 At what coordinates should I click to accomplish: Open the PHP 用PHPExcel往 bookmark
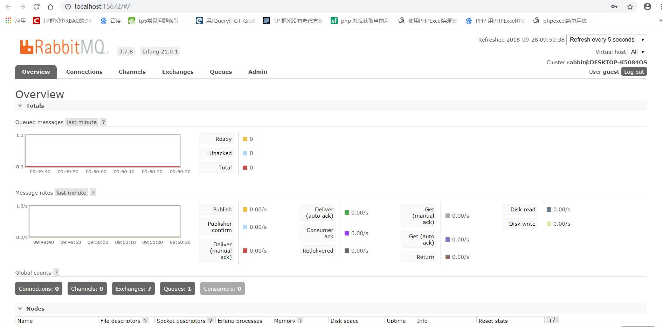(495, 21)
